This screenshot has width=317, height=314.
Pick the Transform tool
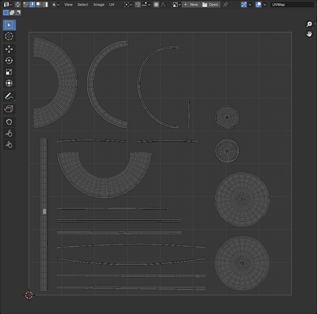point(9,83)
